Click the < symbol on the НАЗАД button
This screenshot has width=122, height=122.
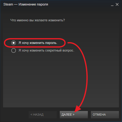pos(31,115)
